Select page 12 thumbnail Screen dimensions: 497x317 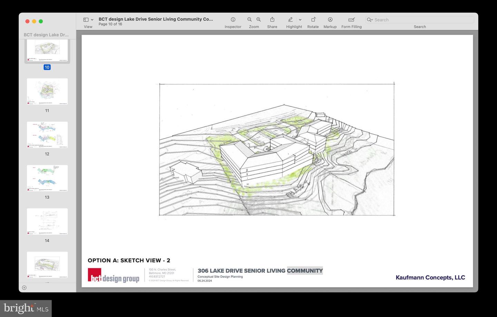(x=47, y=135)
